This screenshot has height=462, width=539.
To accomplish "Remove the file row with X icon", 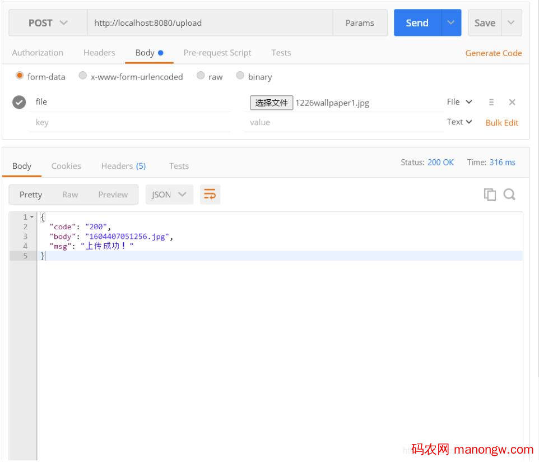I will [512, 102].
